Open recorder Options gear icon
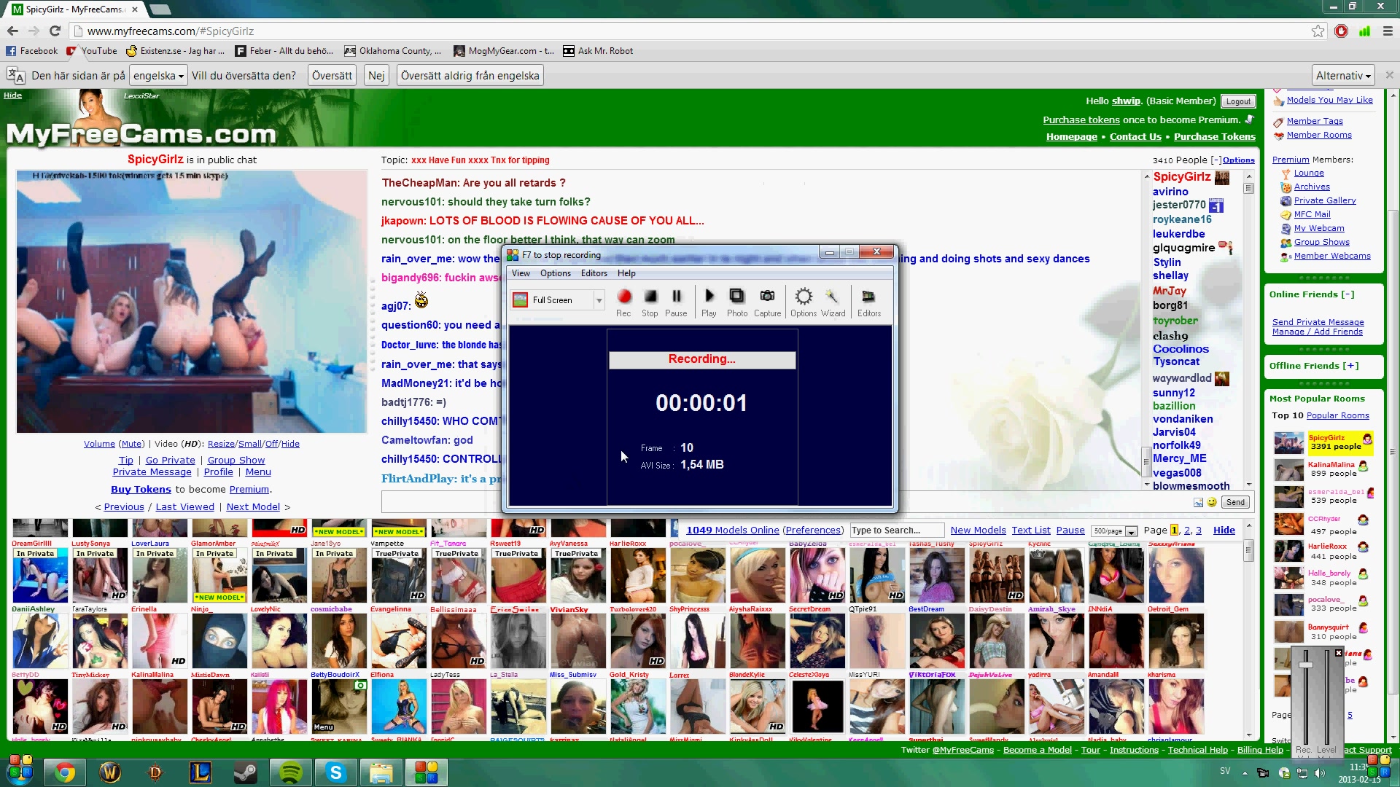The height and width of the screenshot is (787, 1400). point(803,298)
